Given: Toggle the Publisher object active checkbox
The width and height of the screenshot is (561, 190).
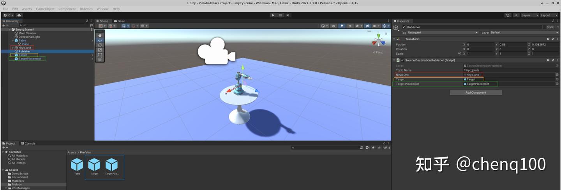Looking at the screenshot, I should [404, 27].
